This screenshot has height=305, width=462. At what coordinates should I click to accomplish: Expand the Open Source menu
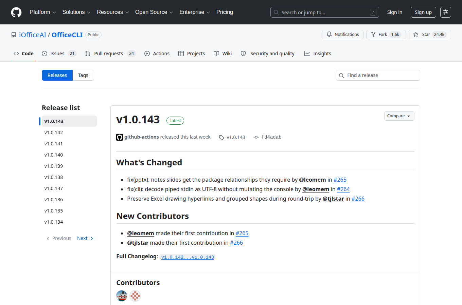click(154, 12)
